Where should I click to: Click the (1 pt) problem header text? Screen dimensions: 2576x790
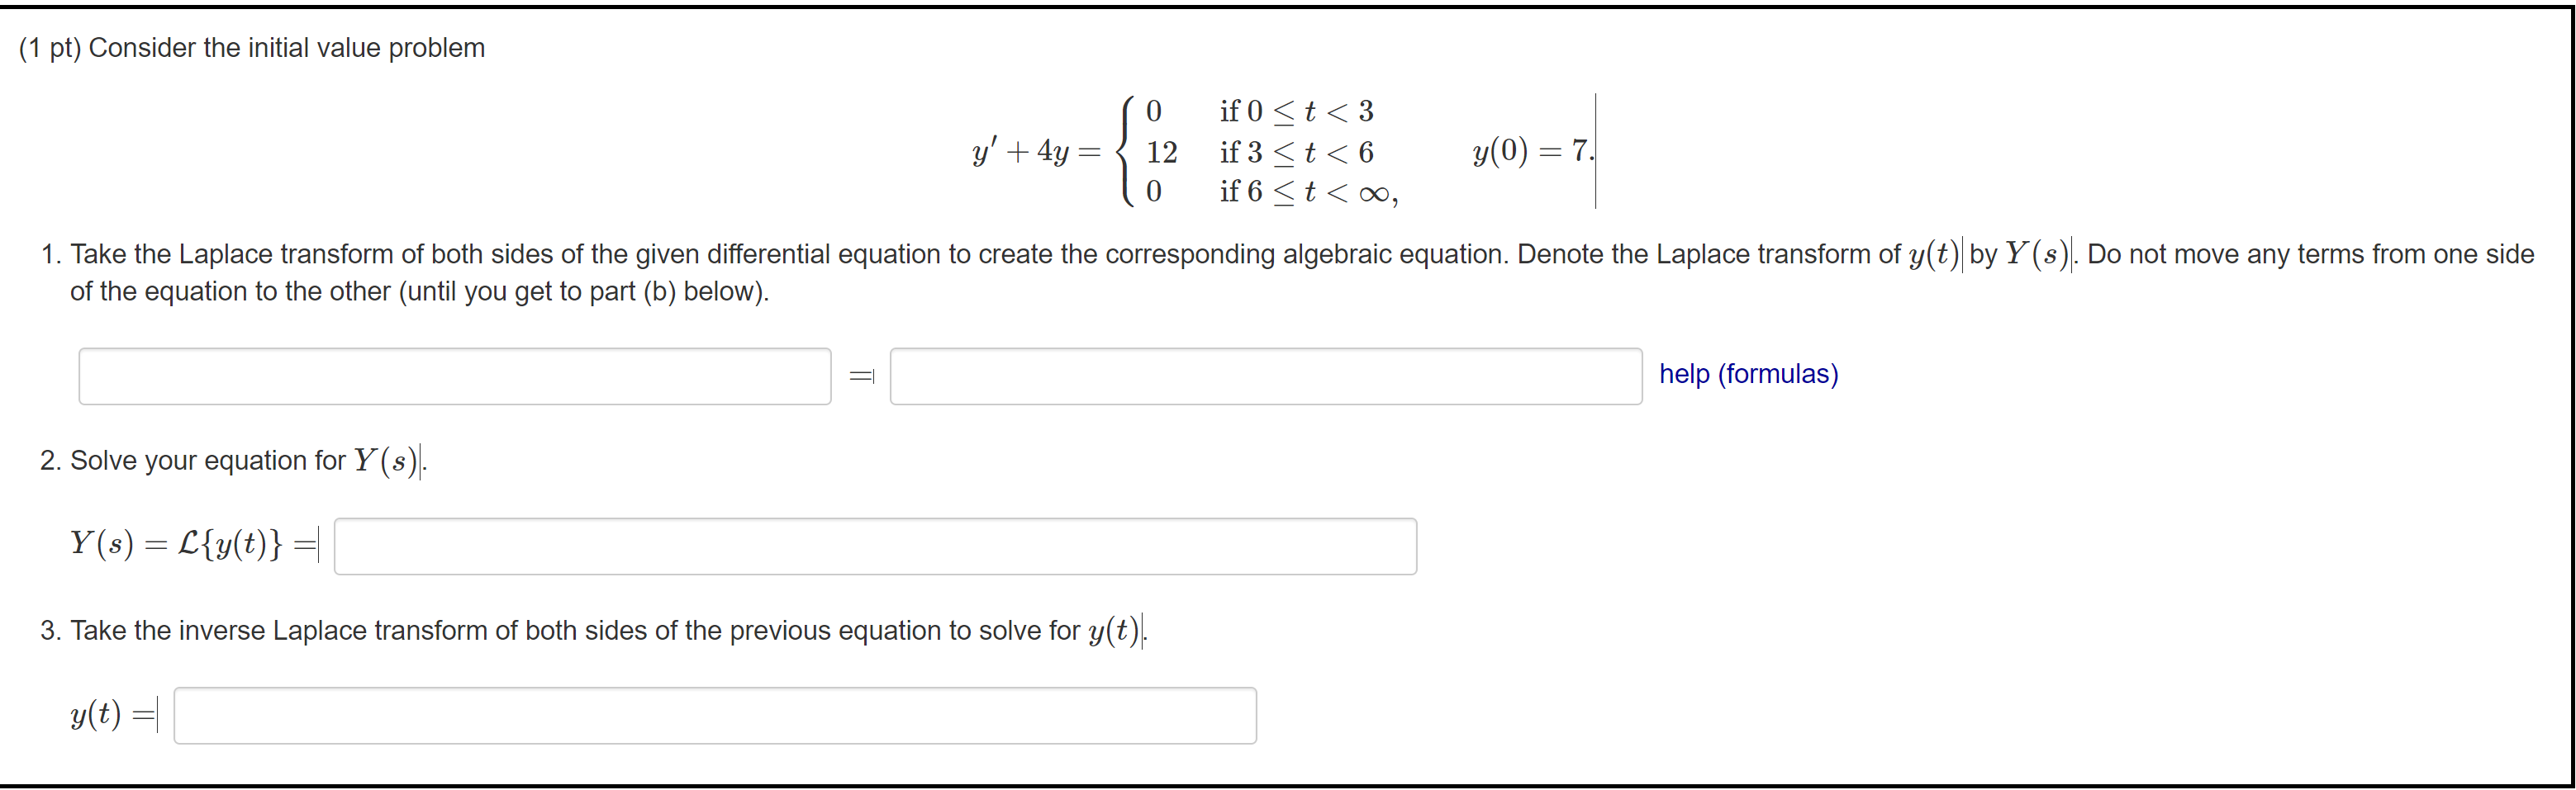(x=251, y=47)
